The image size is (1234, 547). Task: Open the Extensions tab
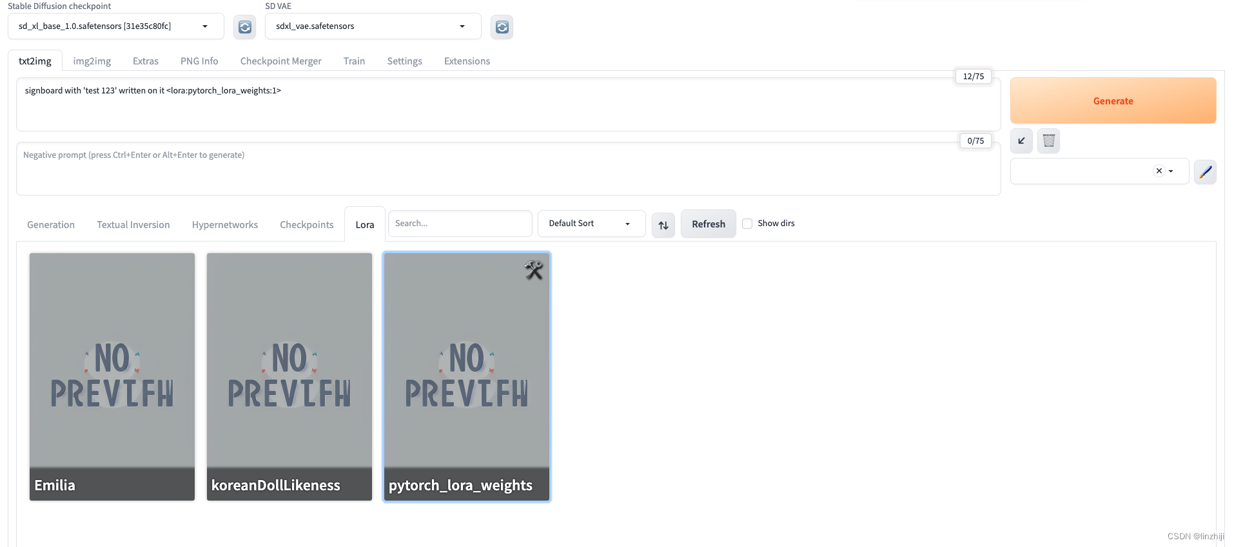coord(467,61)
